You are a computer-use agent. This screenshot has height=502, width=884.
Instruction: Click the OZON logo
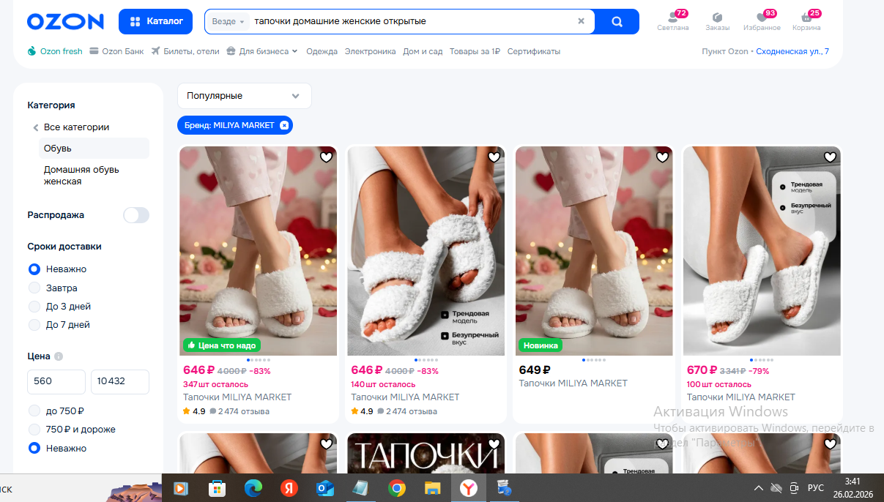tap(65, 22)
